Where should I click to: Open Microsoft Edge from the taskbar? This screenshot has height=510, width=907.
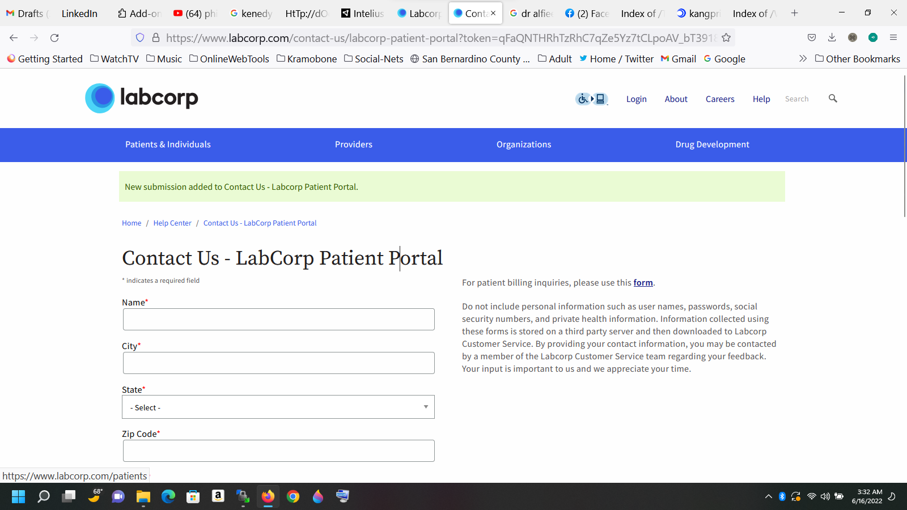point(168,496)
